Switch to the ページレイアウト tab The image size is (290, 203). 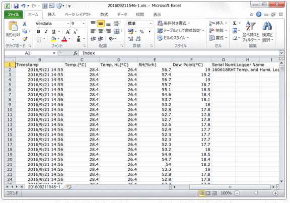[78, 15]
